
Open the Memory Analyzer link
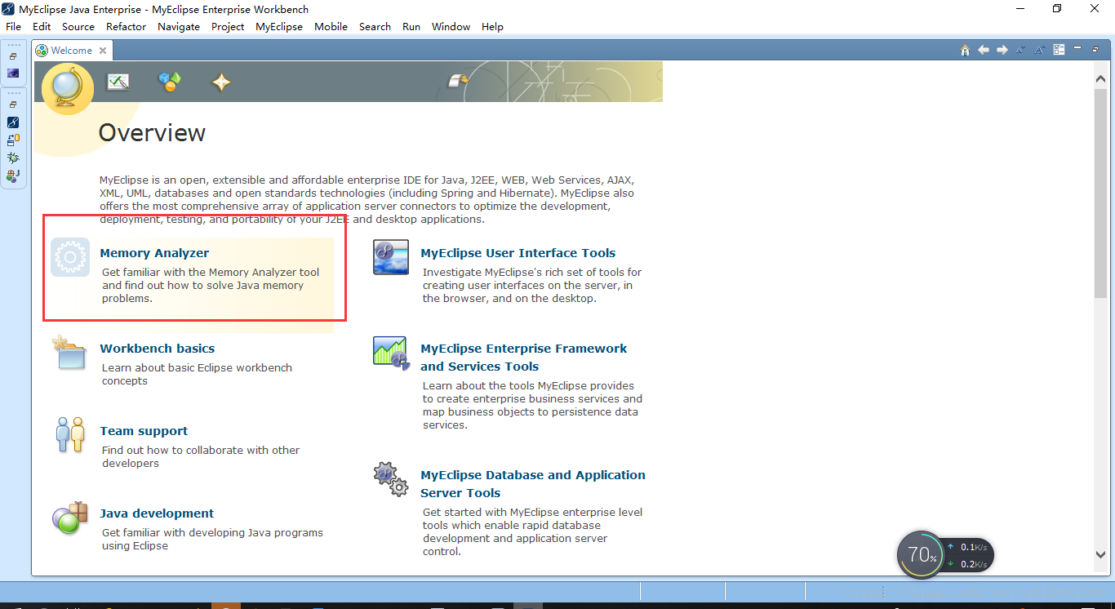(x=154, y=253)
